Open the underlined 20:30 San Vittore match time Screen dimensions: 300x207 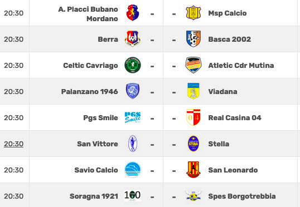(13, 144)
